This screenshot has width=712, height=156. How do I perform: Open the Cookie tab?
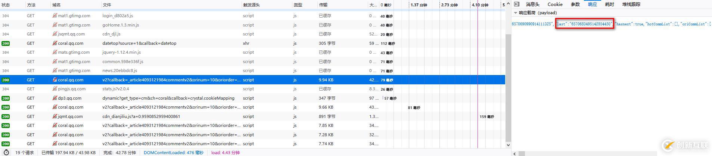tap(555, 4)
